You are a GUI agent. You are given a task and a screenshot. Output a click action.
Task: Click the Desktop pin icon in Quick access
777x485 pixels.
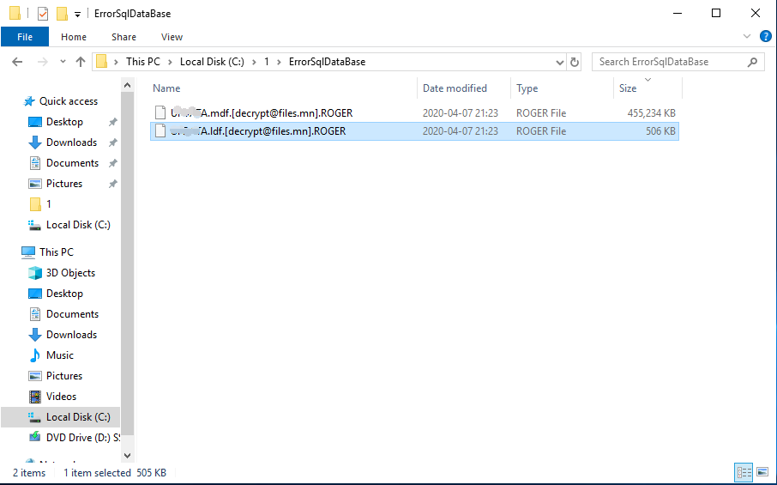click(x=113, y=122)
